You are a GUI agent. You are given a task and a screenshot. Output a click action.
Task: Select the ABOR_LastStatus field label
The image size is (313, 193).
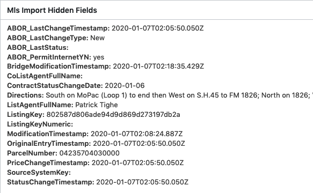tap(38, 48)
